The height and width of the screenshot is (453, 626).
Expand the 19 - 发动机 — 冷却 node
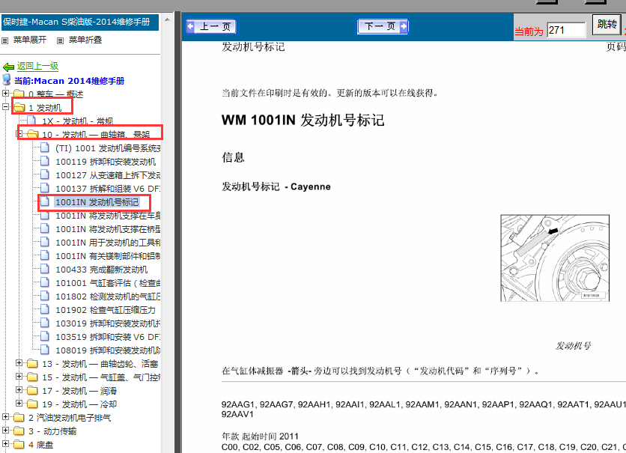[19, 403]
